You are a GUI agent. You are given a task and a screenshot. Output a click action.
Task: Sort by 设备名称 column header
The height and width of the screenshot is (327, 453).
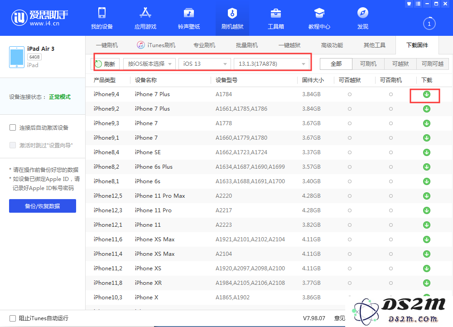(146, 80)
